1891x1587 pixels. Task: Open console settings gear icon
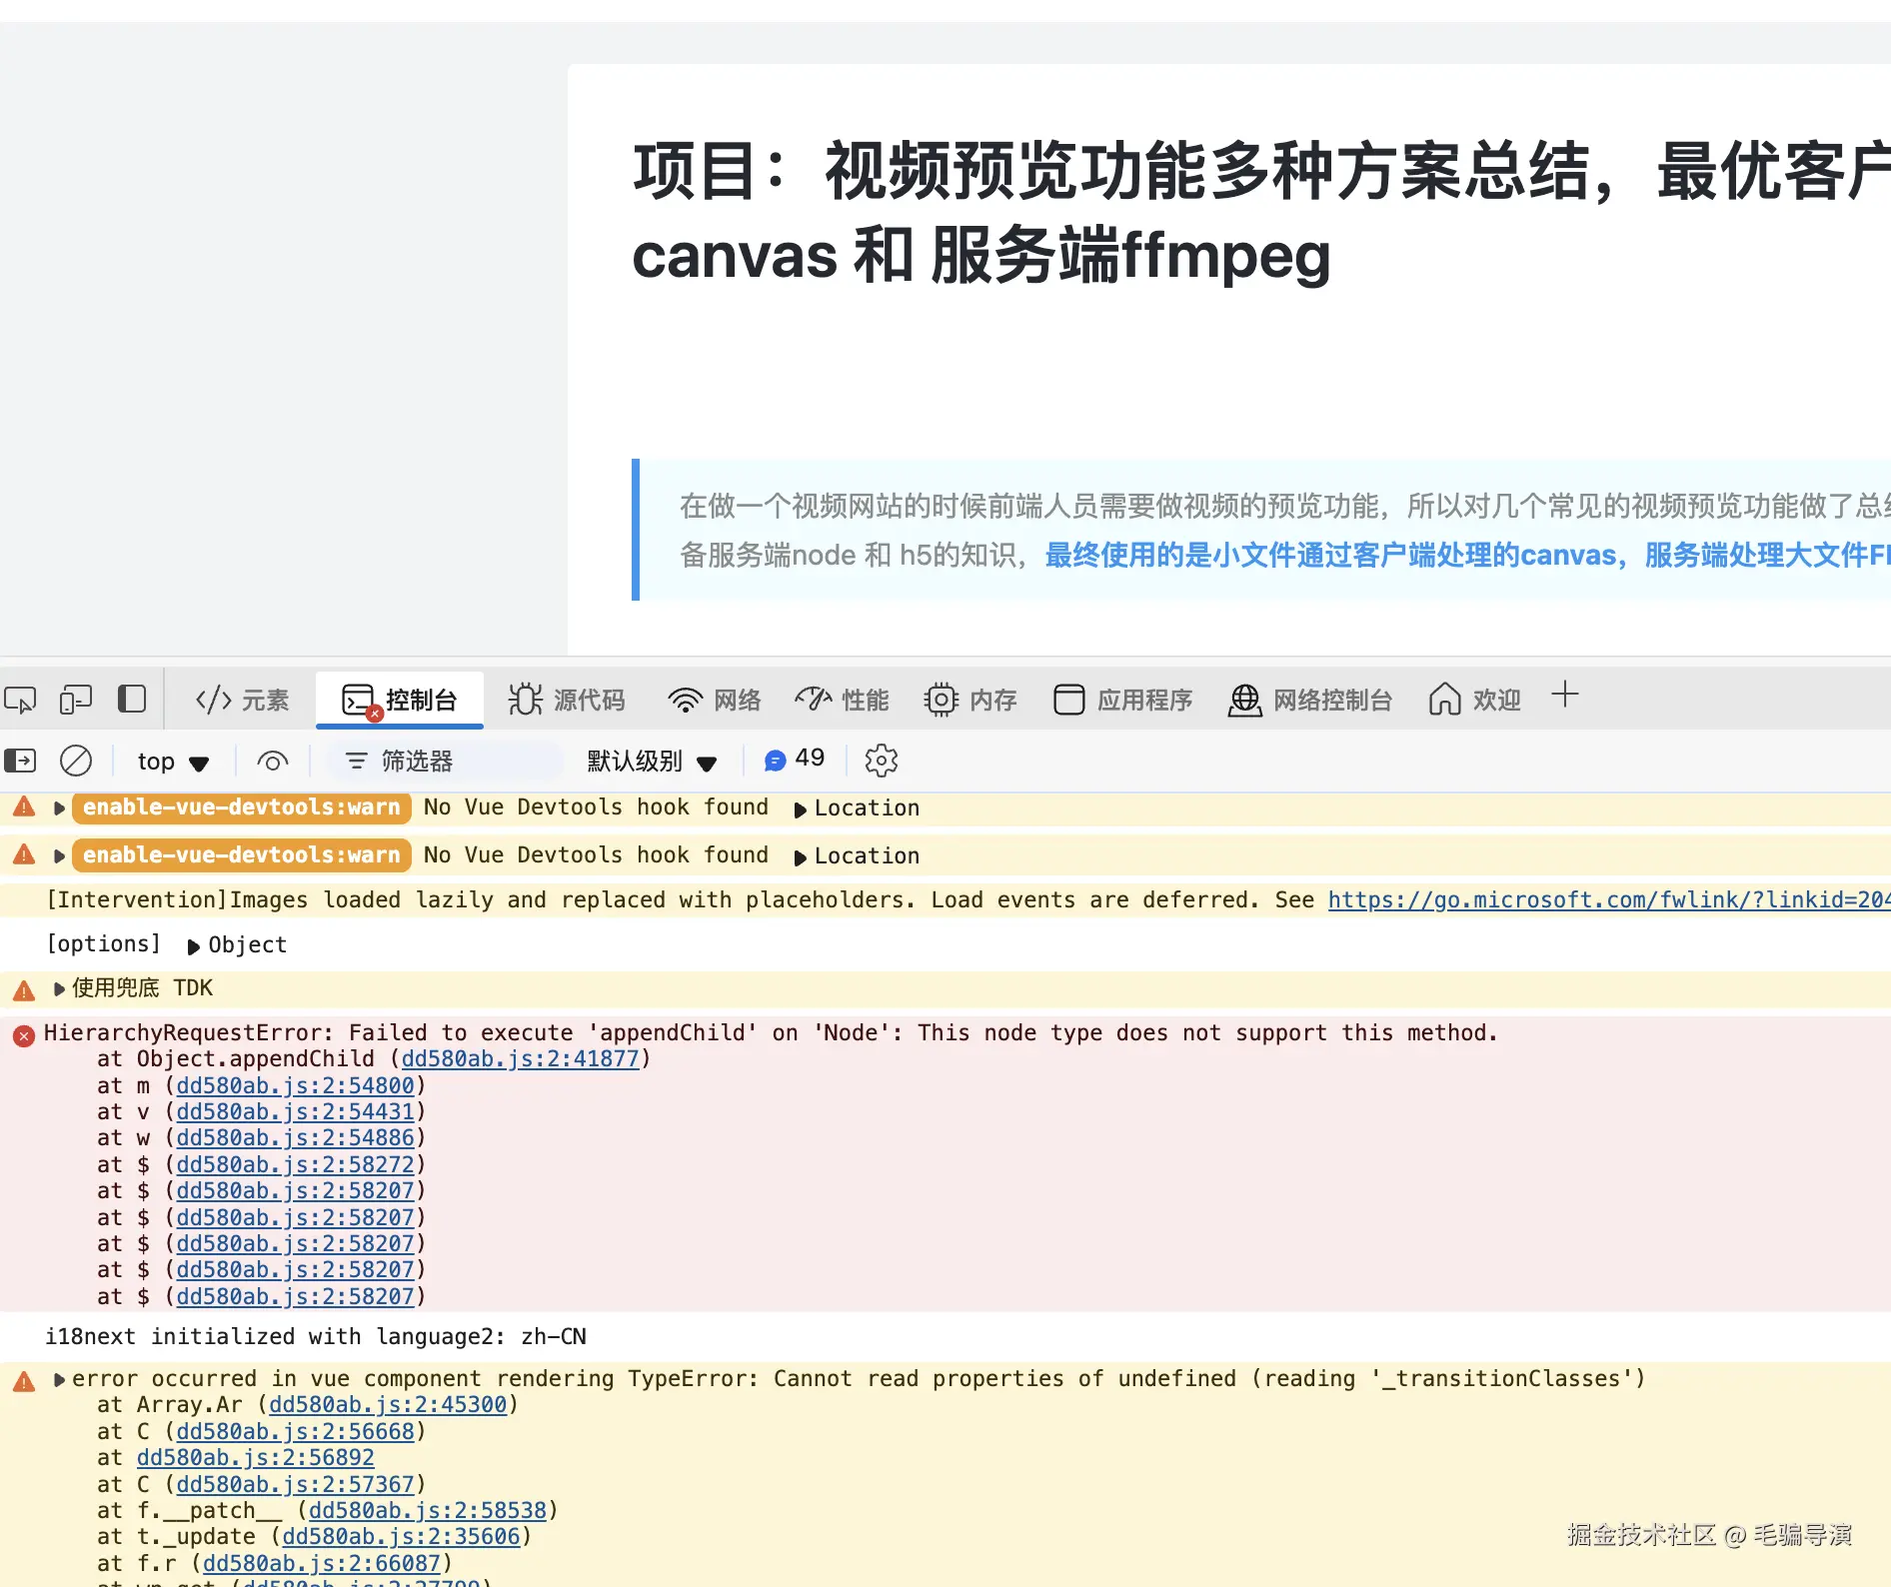[881, 762]
